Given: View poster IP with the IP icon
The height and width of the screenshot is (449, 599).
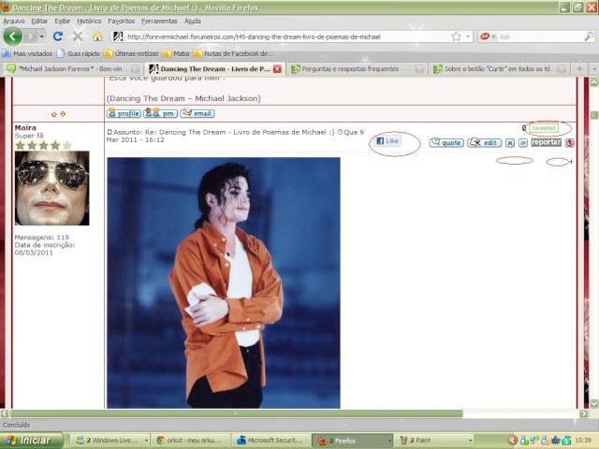Looking at the screenshot, I should (x=523, y=143).
